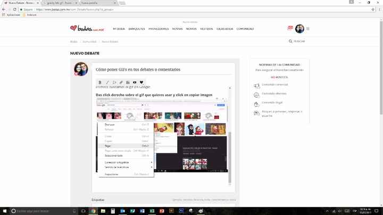This screenshot has width=383, height=215.
Task: Insert a video using the video icon
Action: click(135, 82)
